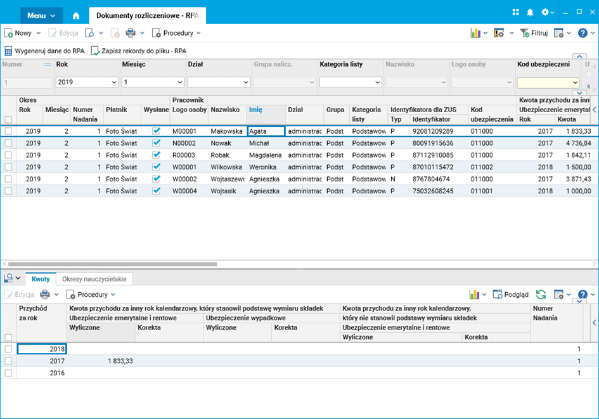Click the Filtruj button
Viewport: 599px width, 419px height.
click(534, 33)
